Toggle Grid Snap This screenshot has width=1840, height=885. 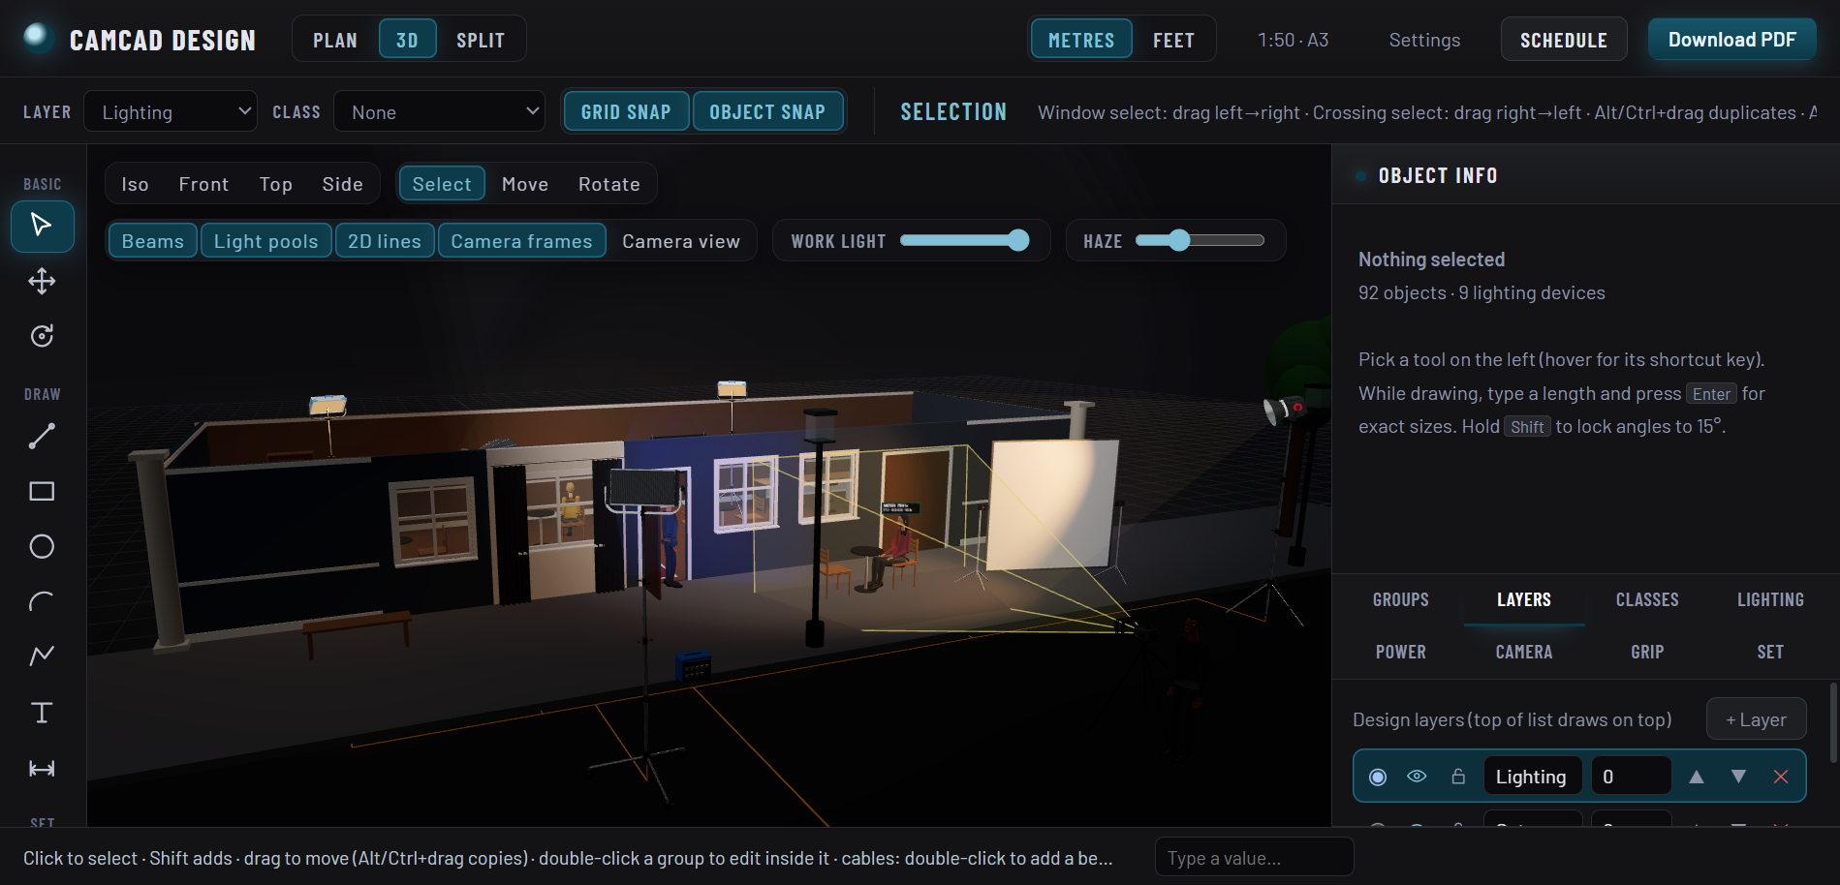point(626,112)
